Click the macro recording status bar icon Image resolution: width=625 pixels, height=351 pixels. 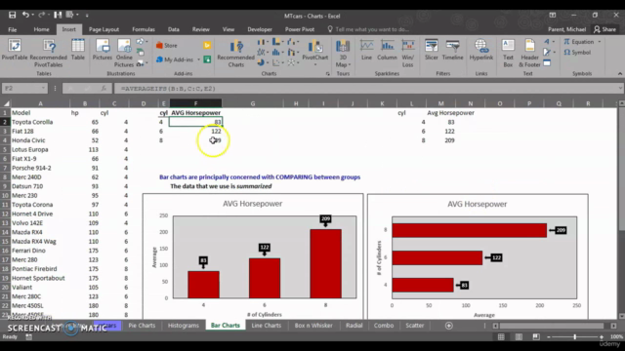point(28,337)
